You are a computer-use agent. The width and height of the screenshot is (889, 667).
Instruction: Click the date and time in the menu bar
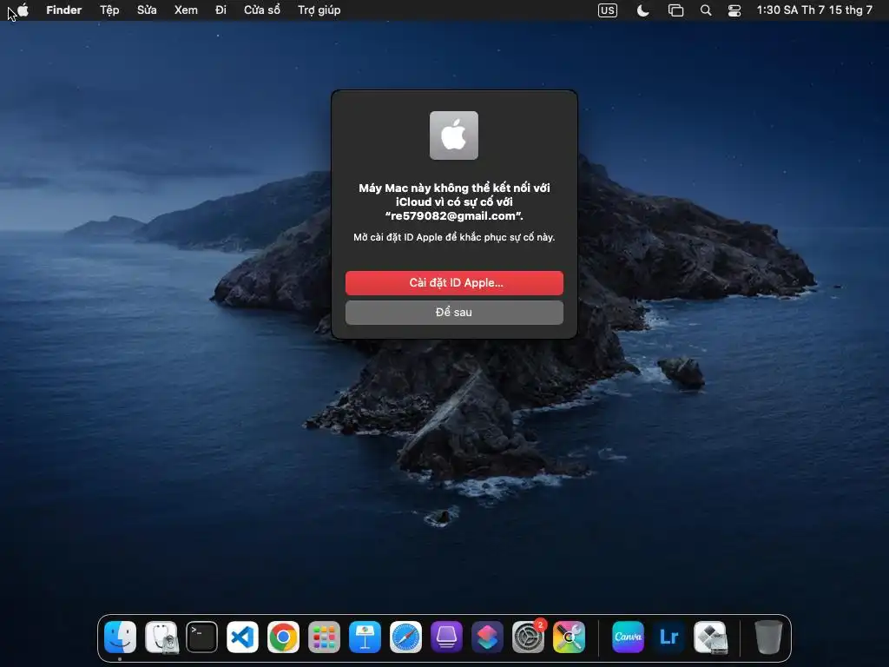pyautogui.click(x=814, y=10)
